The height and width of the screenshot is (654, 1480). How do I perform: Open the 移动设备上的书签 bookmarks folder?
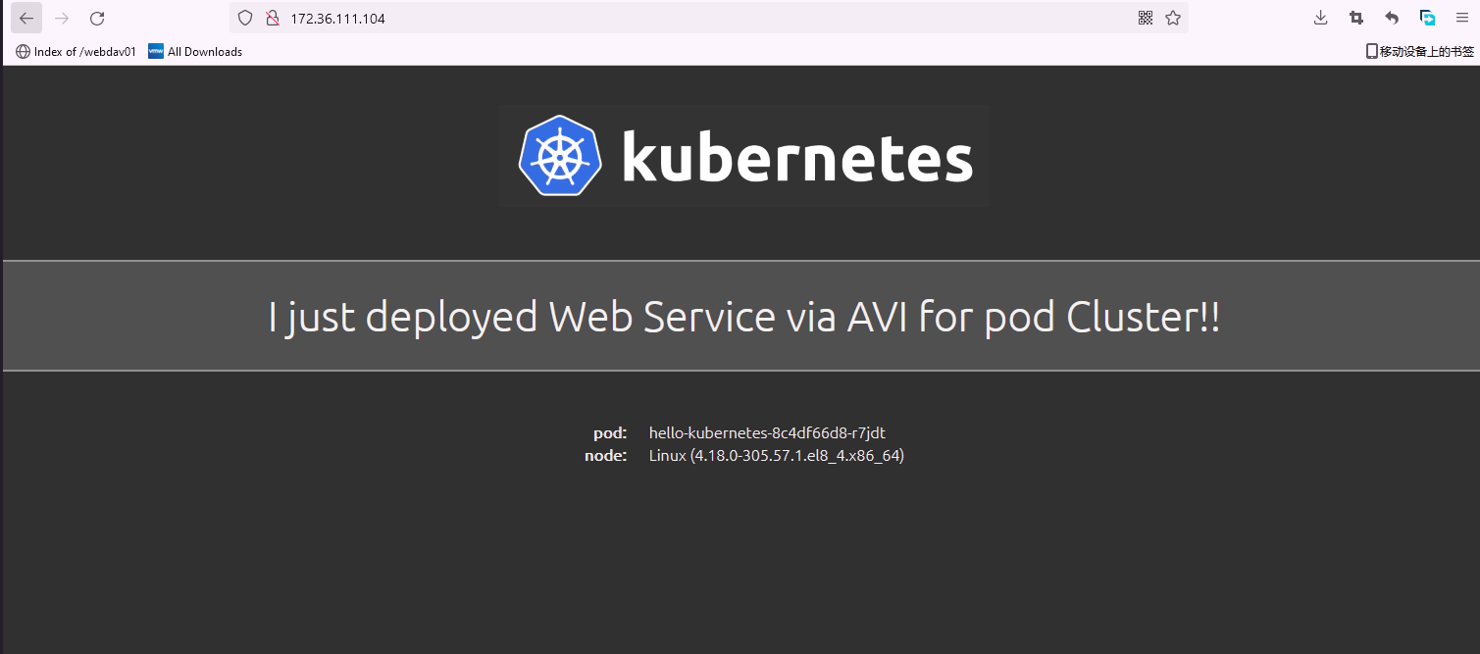[1420, 51]
